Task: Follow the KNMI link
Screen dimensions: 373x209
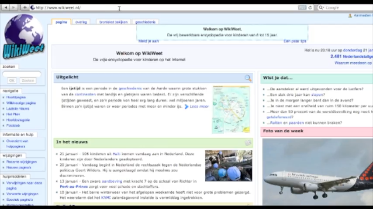Action: tap(106, 198)
